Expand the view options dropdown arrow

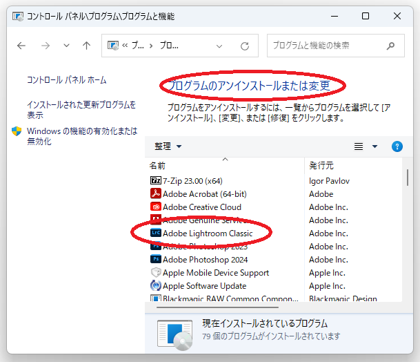[x=374, y=146]
